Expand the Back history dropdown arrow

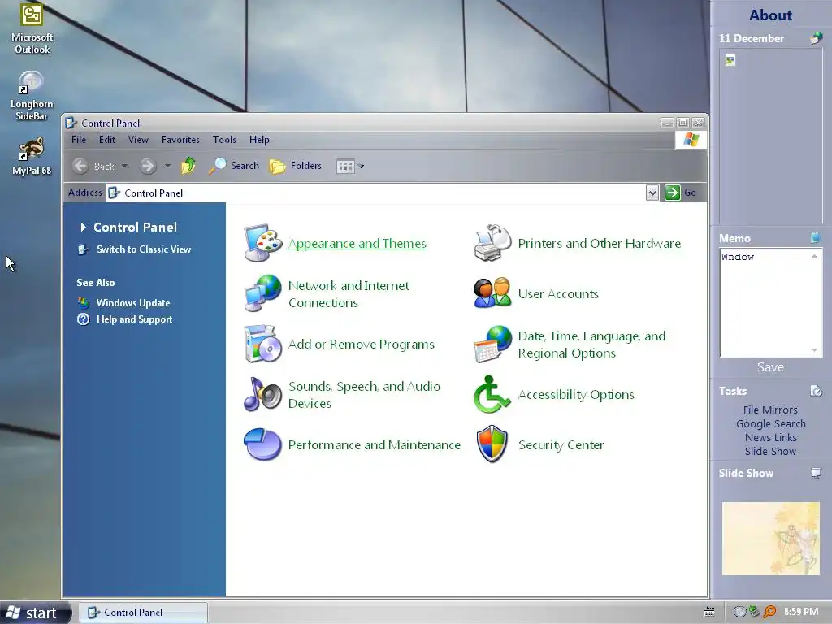[124, 166]
